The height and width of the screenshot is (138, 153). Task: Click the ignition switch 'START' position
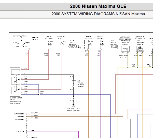pyautogui.click(x=27, y=43)
